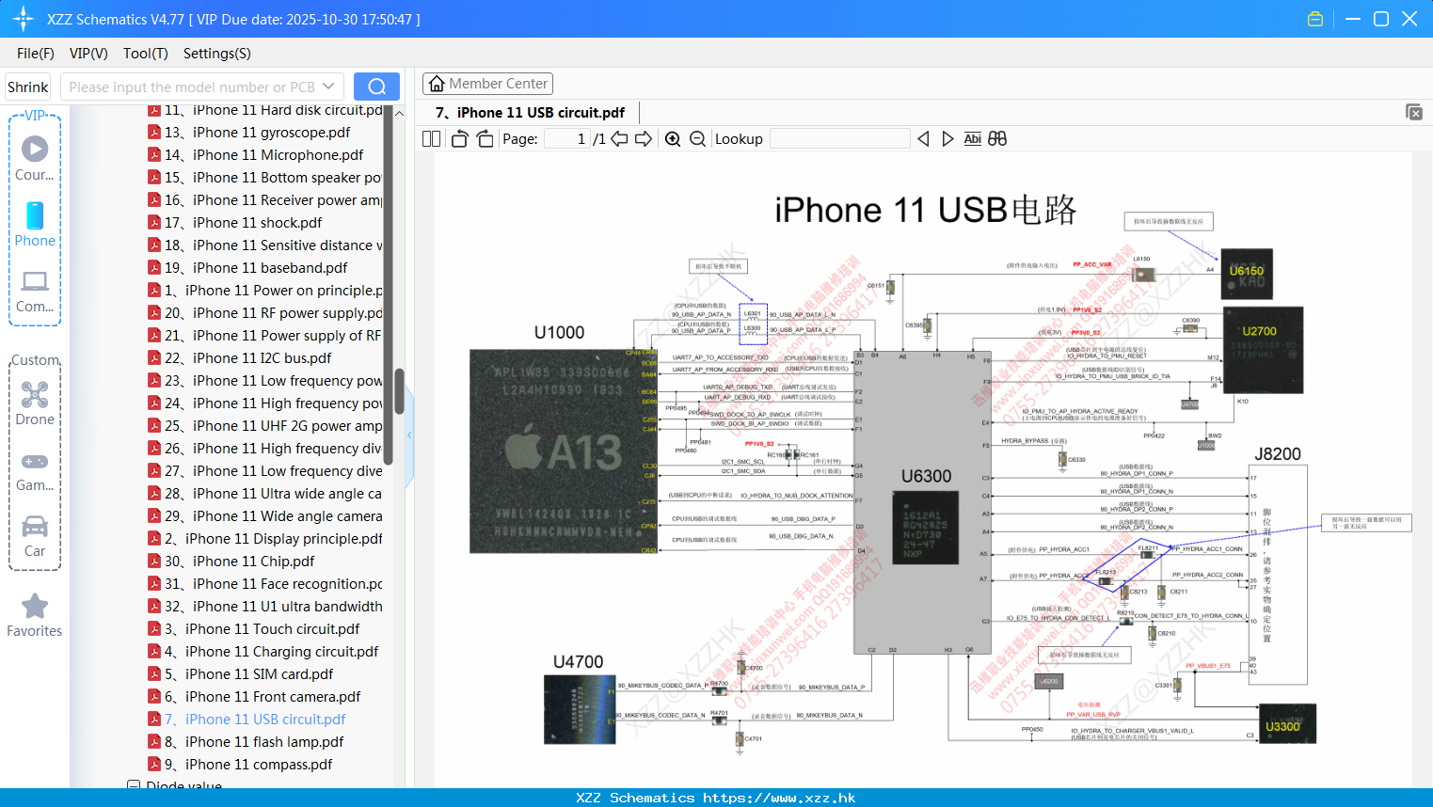The width and height of the screenshot is (1433, 807).
Task: Collapse the left panel splitter handle
Action: pos(409,435)
